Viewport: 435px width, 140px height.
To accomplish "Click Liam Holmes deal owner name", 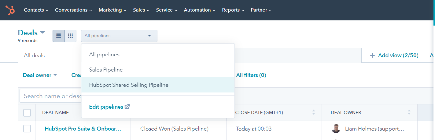I will click(x=374, y=129).
